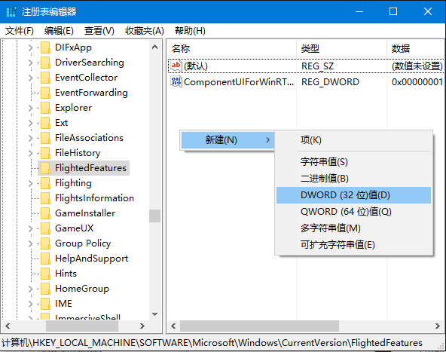Select 多字符串值(M) from the submenu

click(x=353, y=228)
